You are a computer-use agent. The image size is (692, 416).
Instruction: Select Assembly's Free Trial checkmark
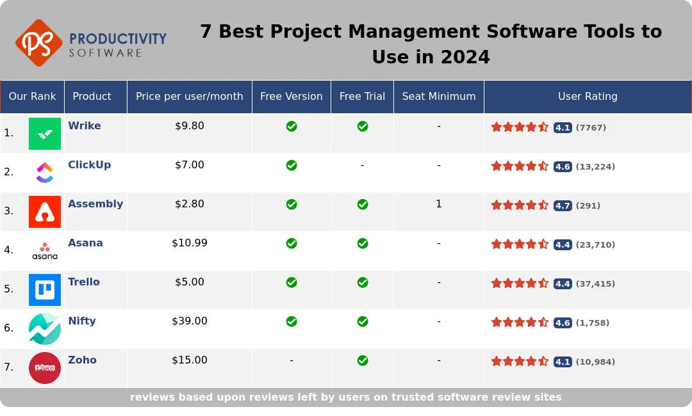pyautogui.click(x=363, y=204)
